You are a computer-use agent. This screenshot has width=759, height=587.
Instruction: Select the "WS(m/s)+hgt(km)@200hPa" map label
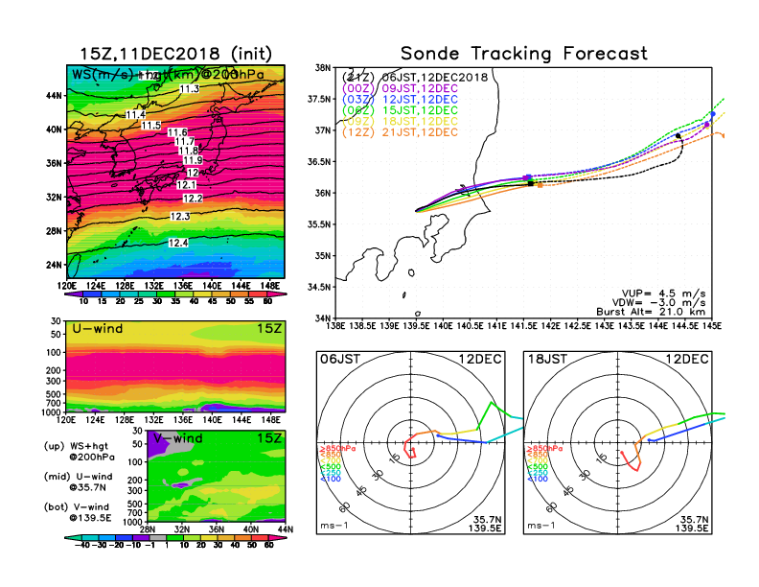(168, 75)
